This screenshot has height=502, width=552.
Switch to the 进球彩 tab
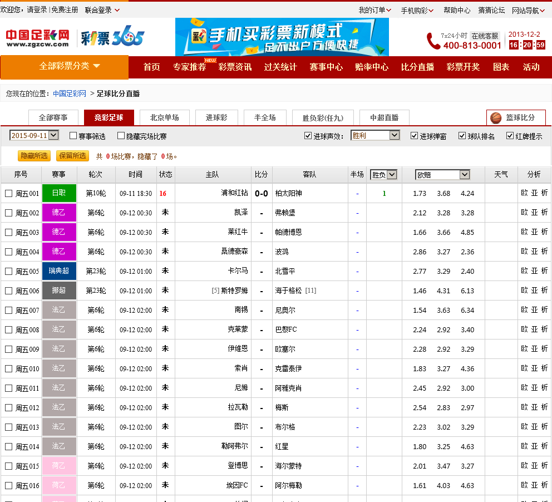tap(216, 117)
